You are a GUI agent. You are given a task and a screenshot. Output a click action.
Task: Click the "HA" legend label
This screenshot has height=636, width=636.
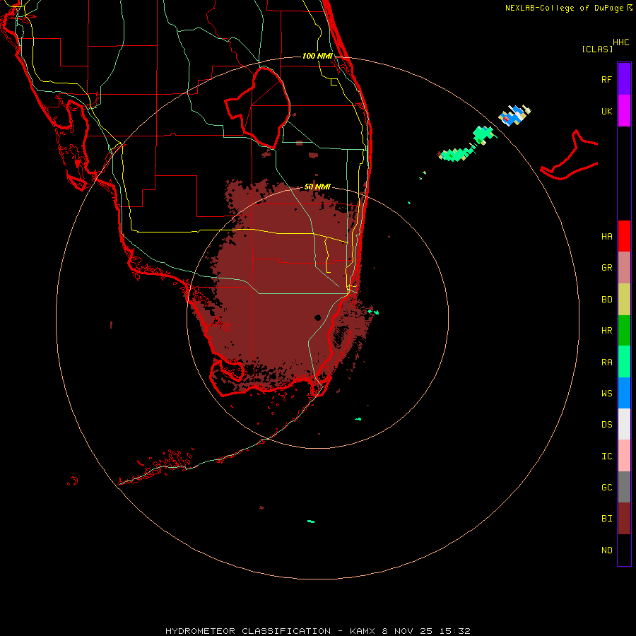coord(606,236)
